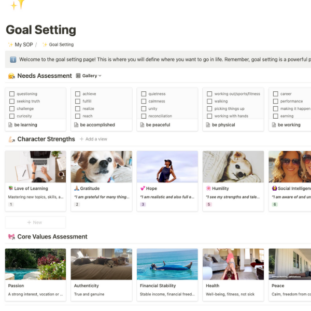Click the flexed arm Character Strengths icon
This screenshot has width=311, height=311.
[x=11, y=139]
